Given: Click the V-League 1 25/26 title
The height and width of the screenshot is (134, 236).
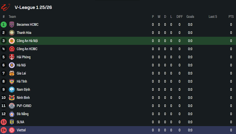Looking at the screenshot, I should pos(33,7).
